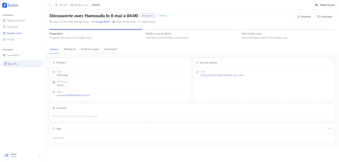Click the Prospect card person icon
Viewport: 339px width, 162px height.
click(x=54, y=62)
